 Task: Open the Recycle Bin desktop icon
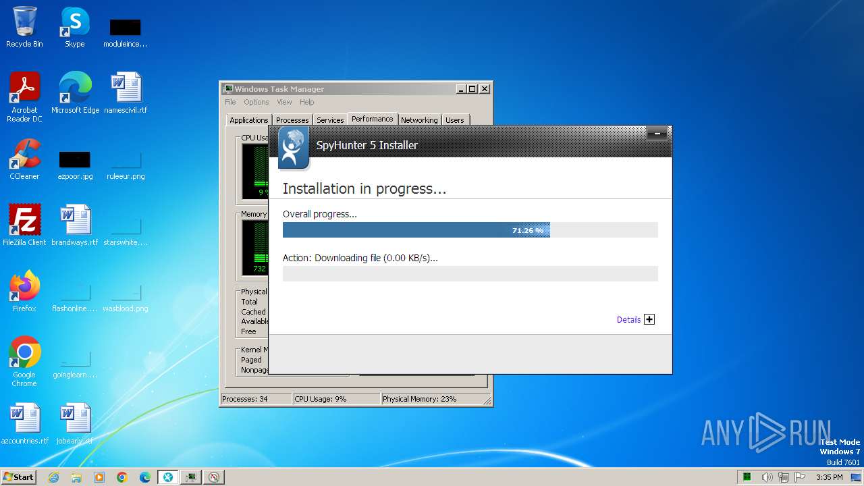tap(24, 27)
